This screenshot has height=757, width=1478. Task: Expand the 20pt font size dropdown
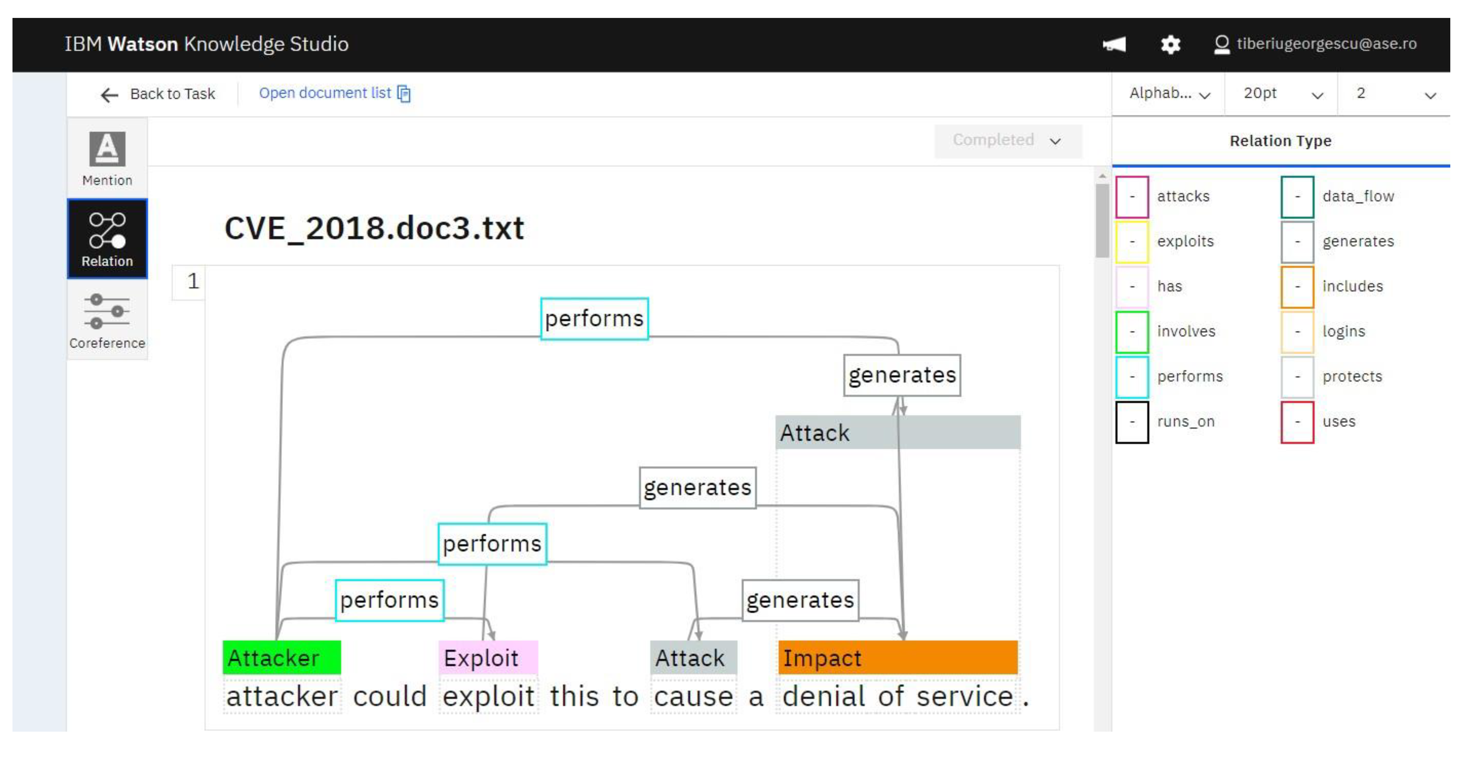[1281, 94]
